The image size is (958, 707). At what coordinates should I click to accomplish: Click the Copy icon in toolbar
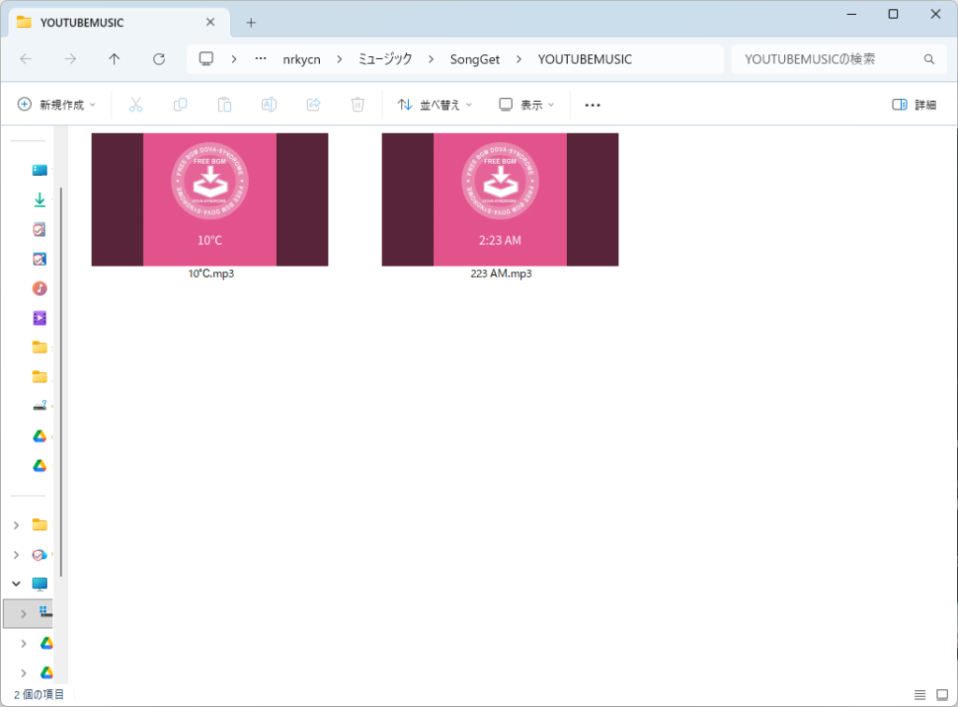(x=181, y=105)
